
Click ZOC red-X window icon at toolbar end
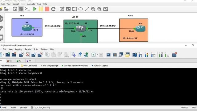[x=175, y=55]
